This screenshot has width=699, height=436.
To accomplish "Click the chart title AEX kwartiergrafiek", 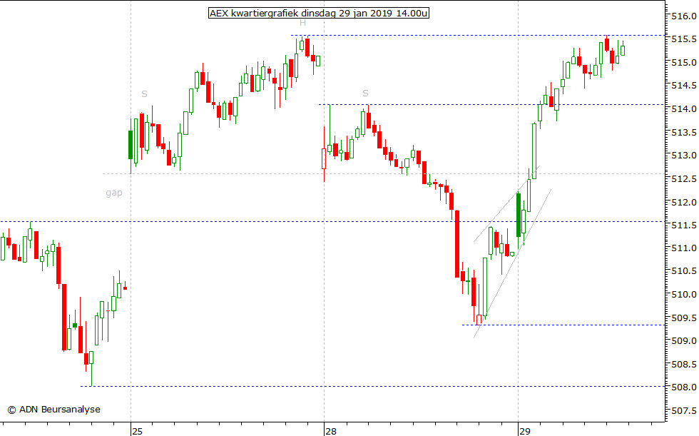I will coord(318,13).
